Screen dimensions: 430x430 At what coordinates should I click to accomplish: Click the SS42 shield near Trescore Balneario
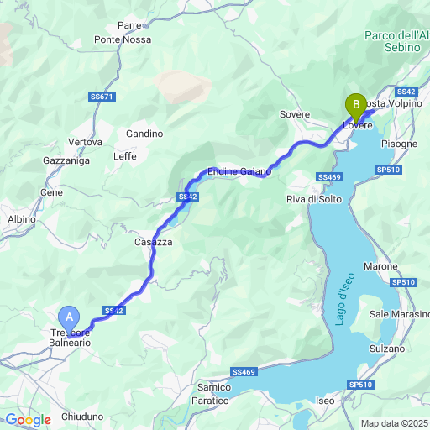pyautogui.click(x=114, y=311)
